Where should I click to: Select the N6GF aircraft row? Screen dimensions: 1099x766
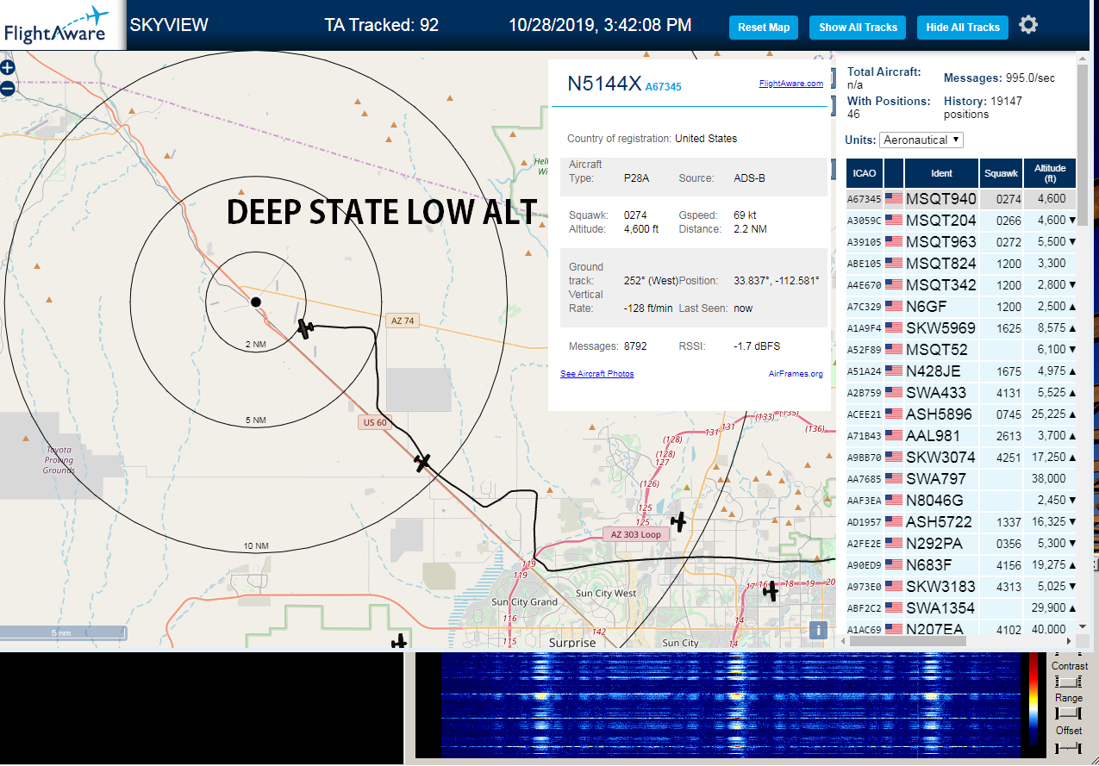961,307
